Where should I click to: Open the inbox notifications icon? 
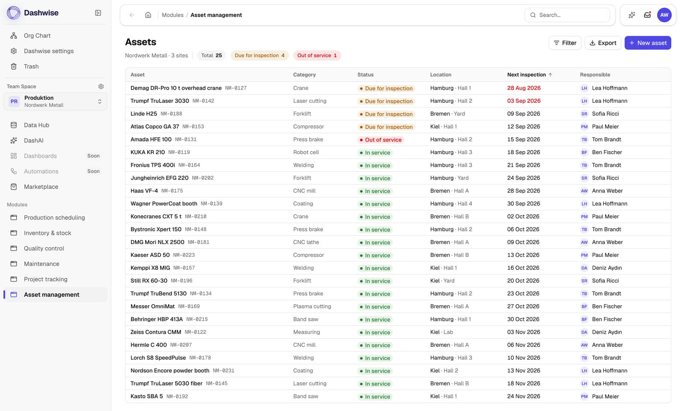pos(647,15)
